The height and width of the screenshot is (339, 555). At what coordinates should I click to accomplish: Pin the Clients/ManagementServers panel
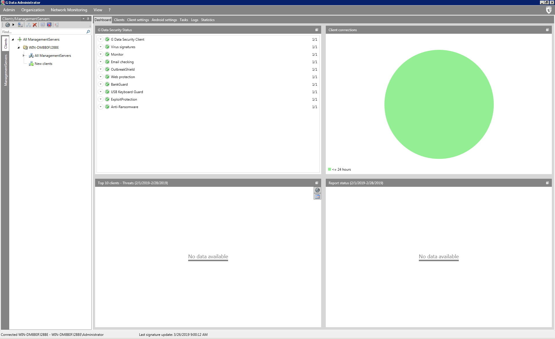[88, 19]
